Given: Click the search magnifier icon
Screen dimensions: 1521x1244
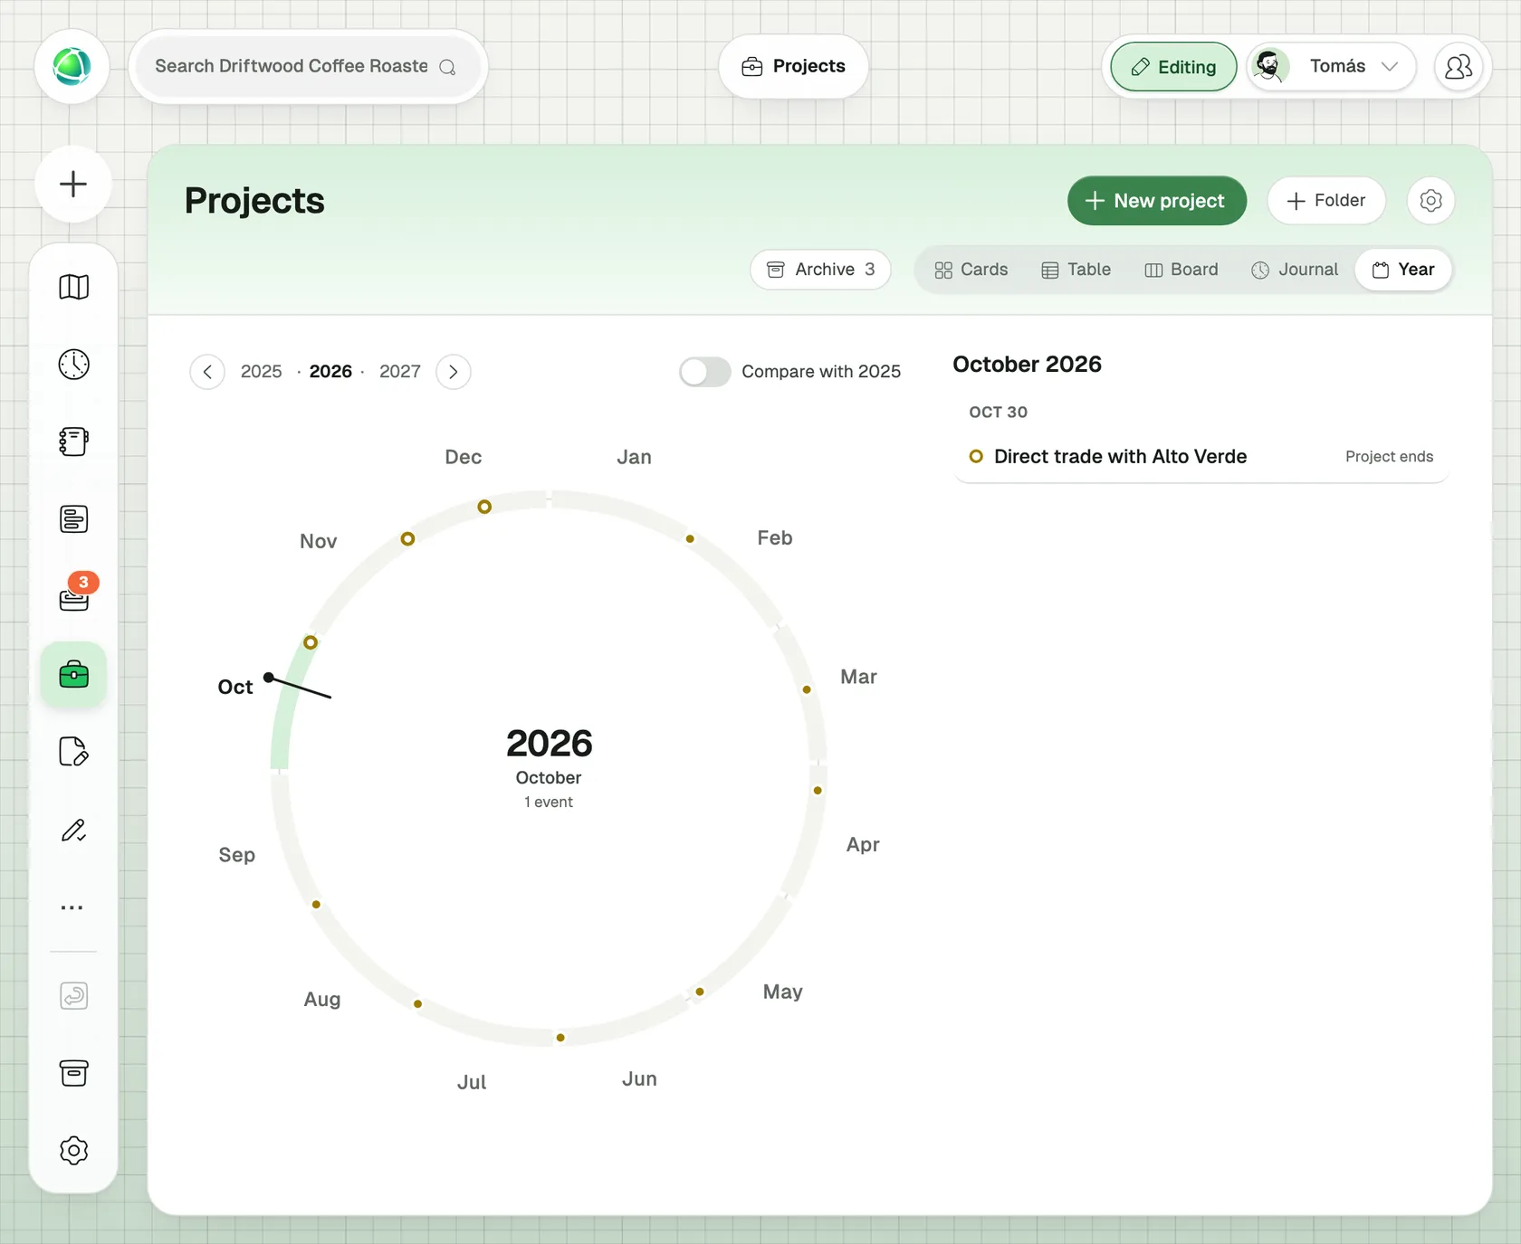Looking at the screenshot, I should point(447,67).
